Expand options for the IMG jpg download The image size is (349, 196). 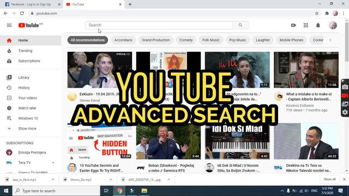tap(169, 180)
